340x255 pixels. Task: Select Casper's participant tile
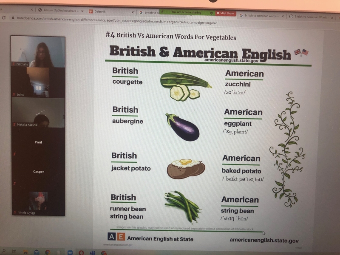coord(38,172)
